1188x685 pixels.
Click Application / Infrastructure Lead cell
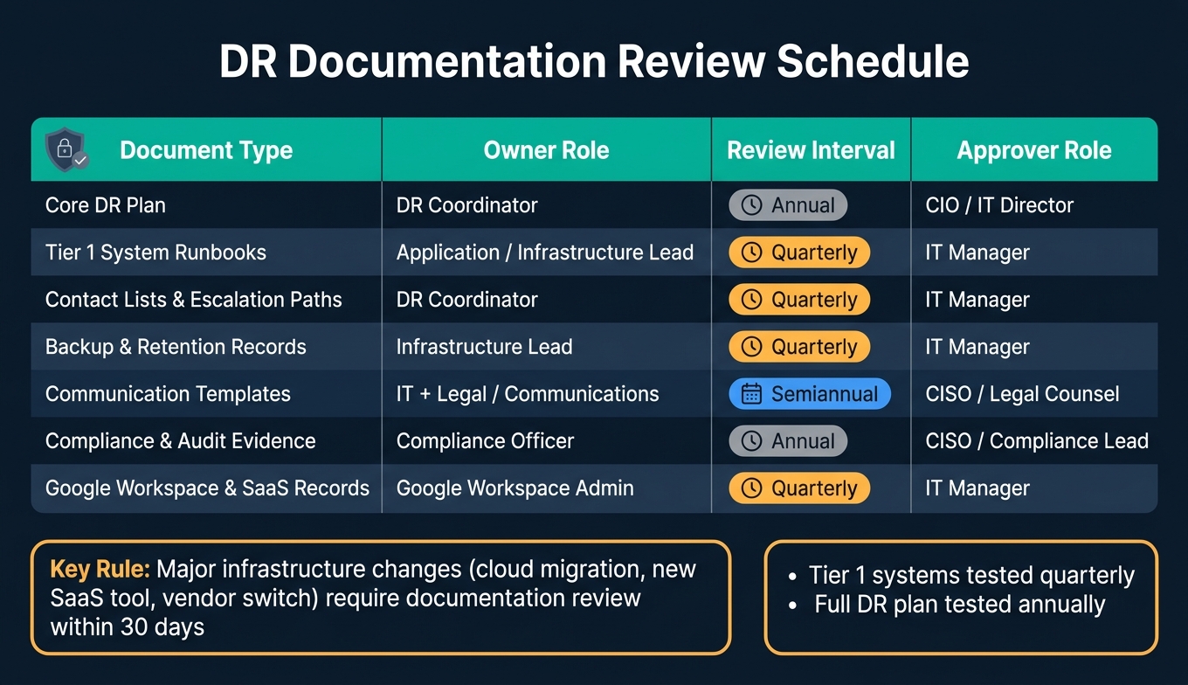point(545,253)
